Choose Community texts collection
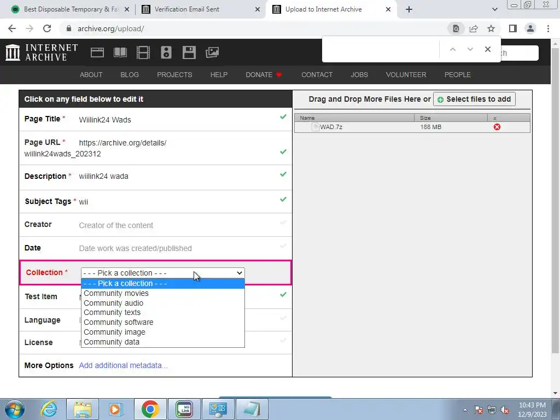Image resolution: width=560 pixels, height=420 pixels. (x=163, y=312)
